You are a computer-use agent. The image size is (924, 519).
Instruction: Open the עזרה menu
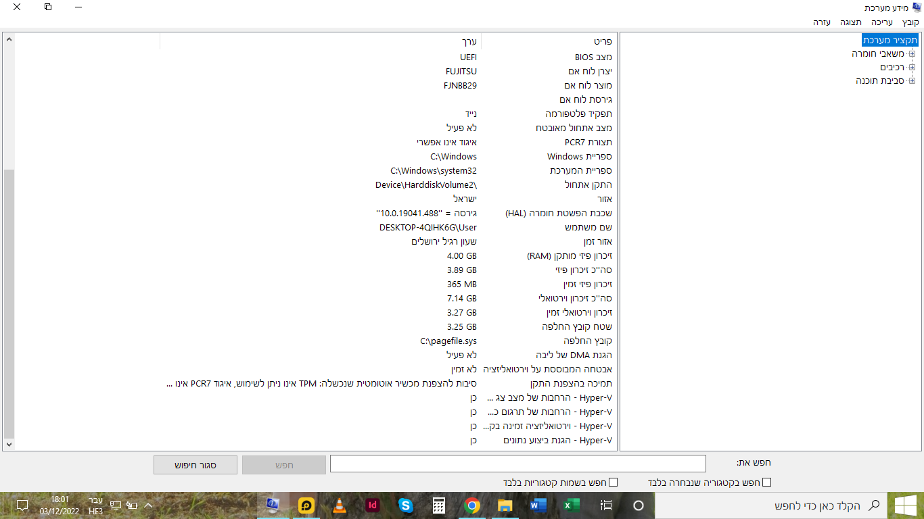click(822, 22)
